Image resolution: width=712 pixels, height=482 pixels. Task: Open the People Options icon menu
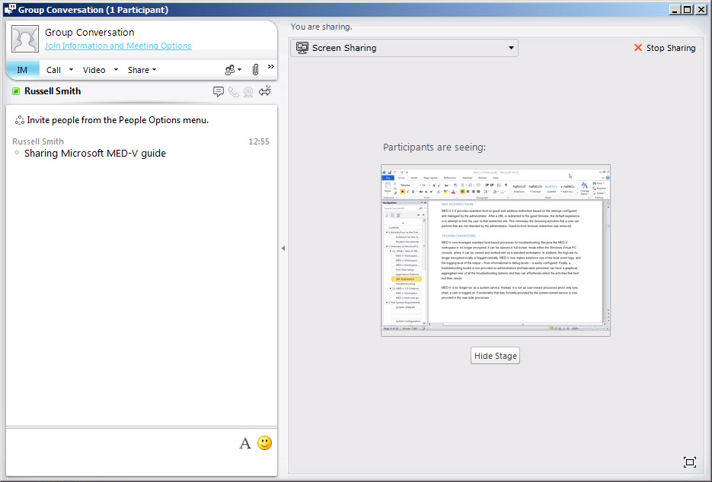pos(232,70)
